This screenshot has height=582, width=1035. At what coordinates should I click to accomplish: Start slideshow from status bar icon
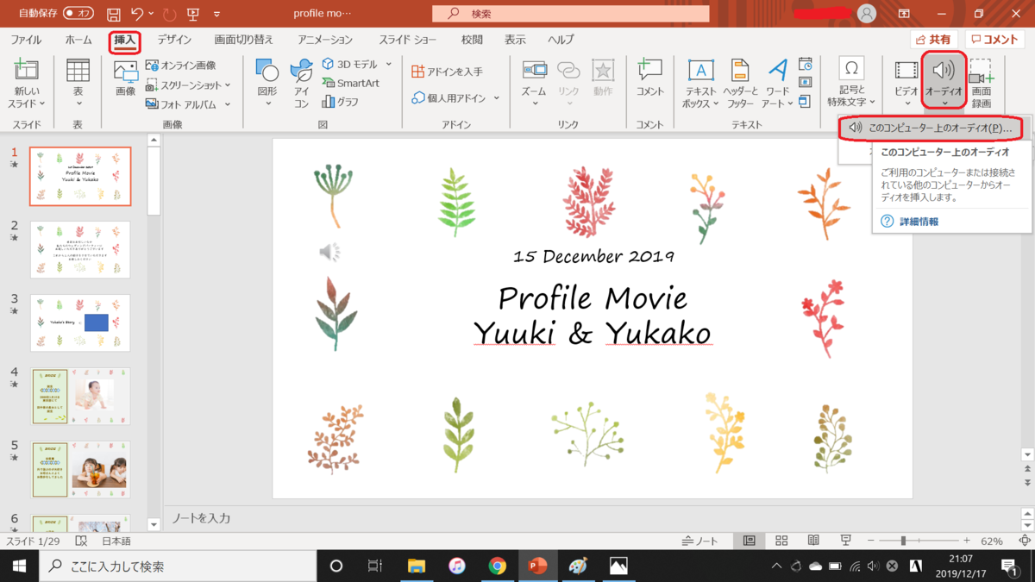pyautogui.click(x=846, y=541)
